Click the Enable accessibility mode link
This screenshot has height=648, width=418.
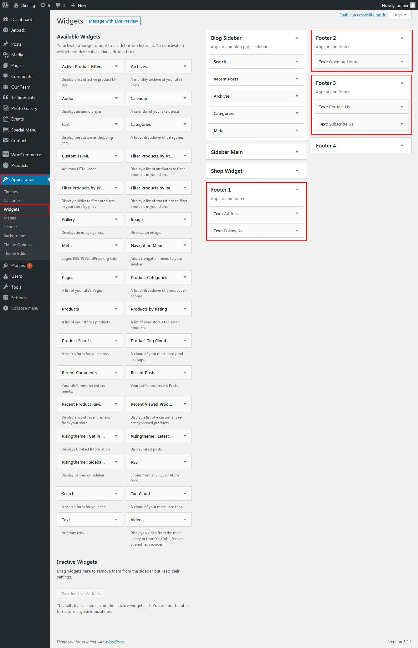tap(362, 15)
